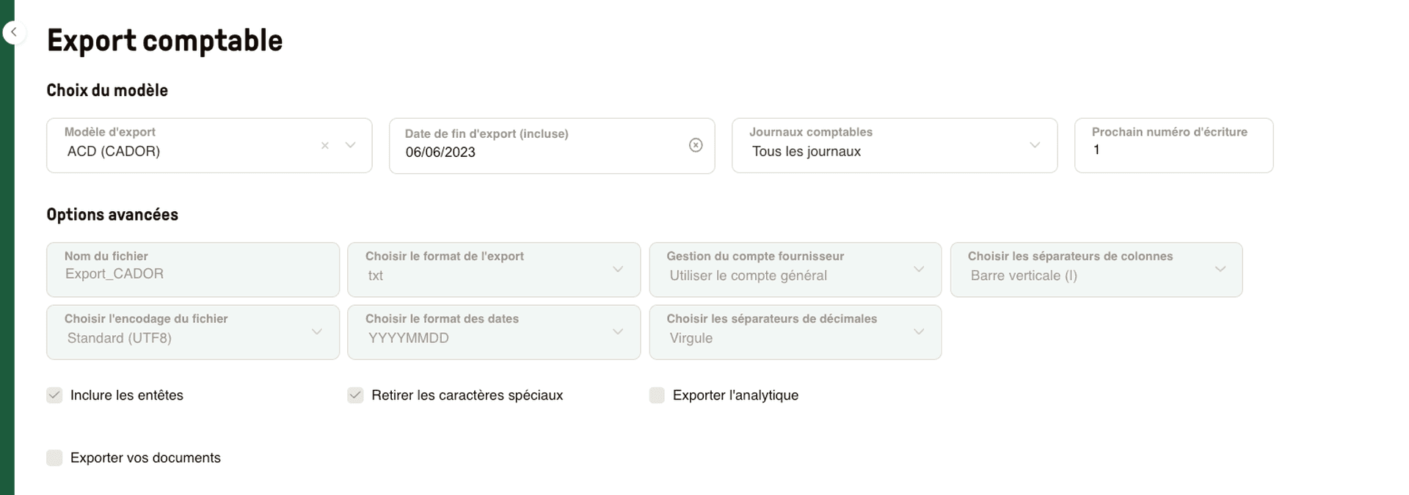The image size is (1409, 495).
Task: Click the Tous les journaux value
Action: pyautogui.click(x=806, y=152)
